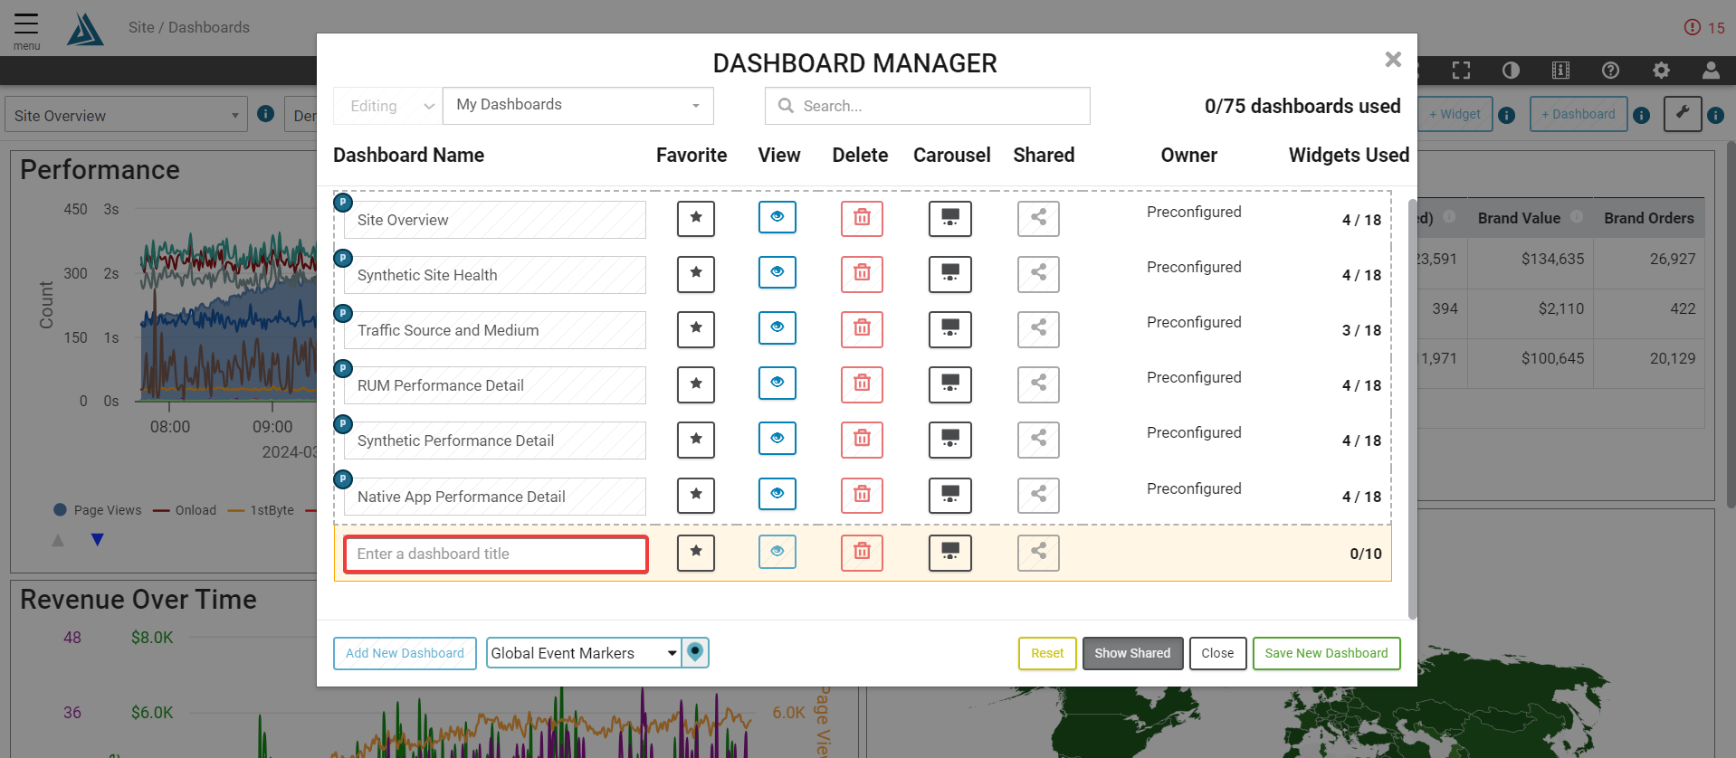Add Synthetic Performance Detail to carousel
This screenshot has width=1736, height=758.
tap(950, 440)
